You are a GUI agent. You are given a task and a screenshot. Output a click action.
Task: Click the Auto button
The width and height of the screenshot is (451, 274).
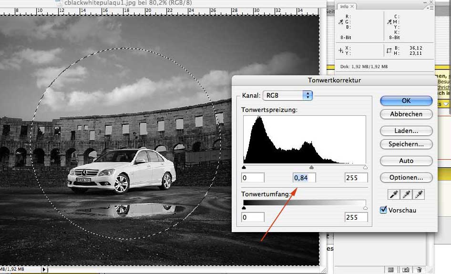click(406, 161)
